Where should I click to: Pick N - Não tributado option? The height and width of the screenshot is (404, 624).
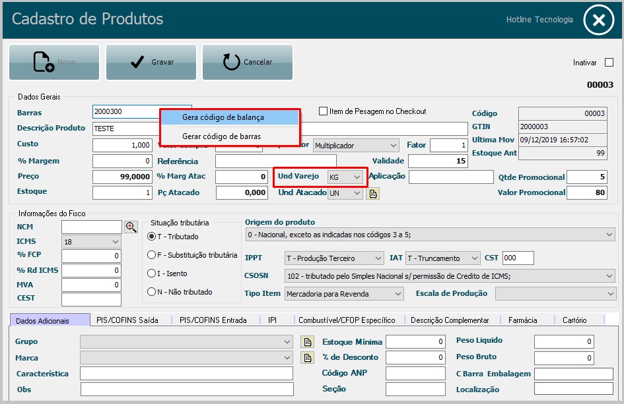(x=151, y=292)
